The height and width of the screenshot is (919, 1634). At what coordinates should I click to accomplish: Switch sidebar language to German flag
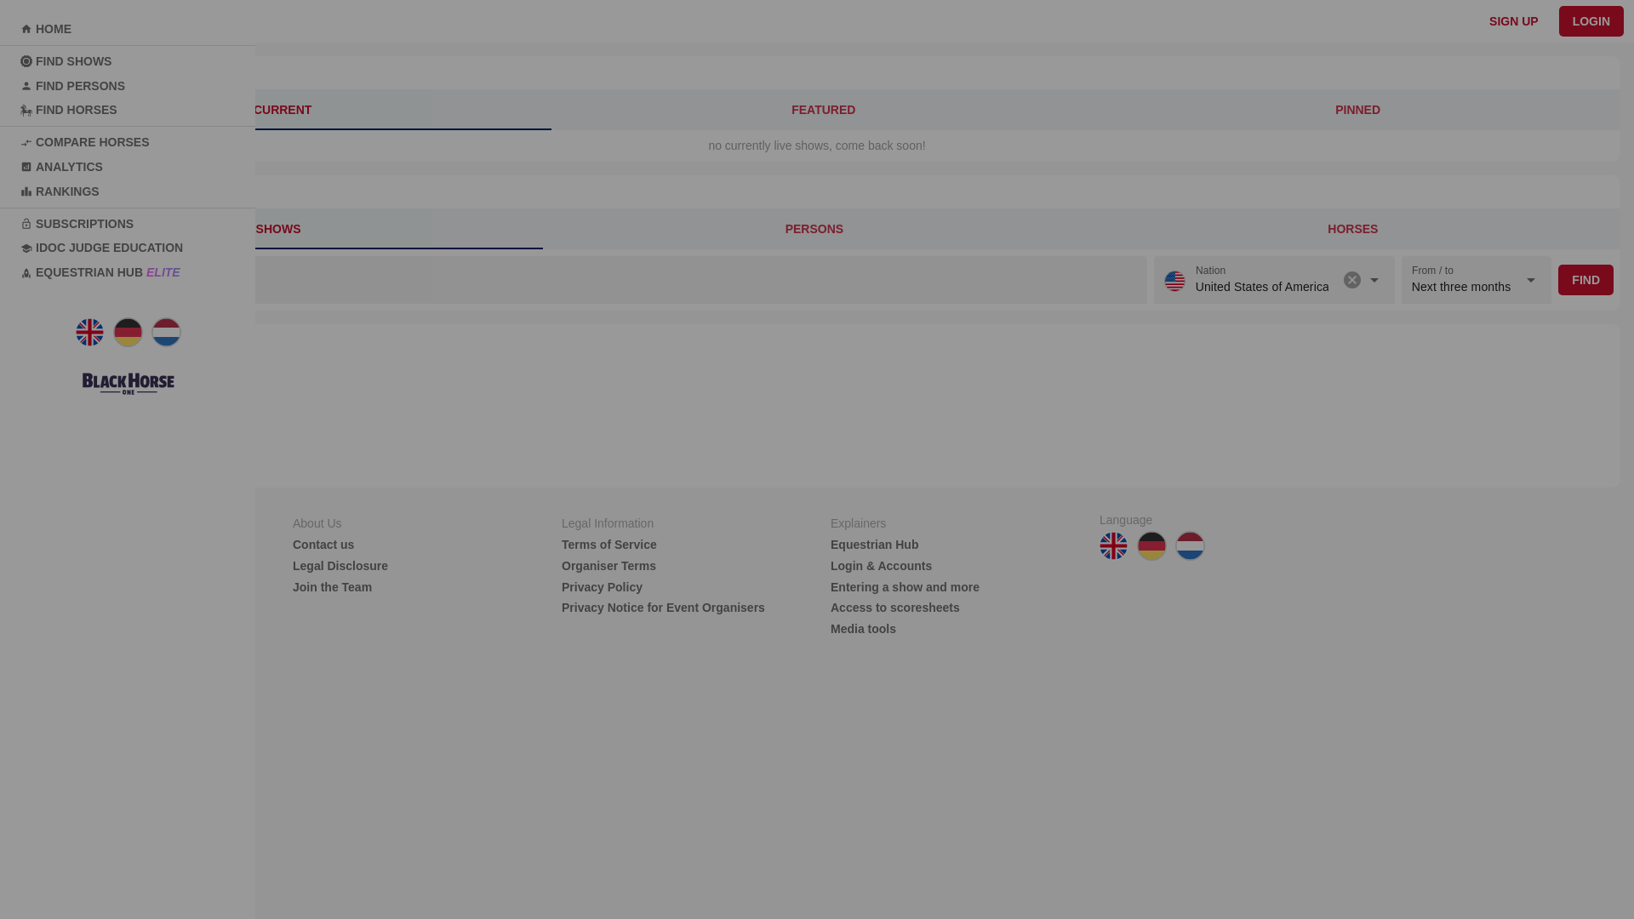pos(128,332)
